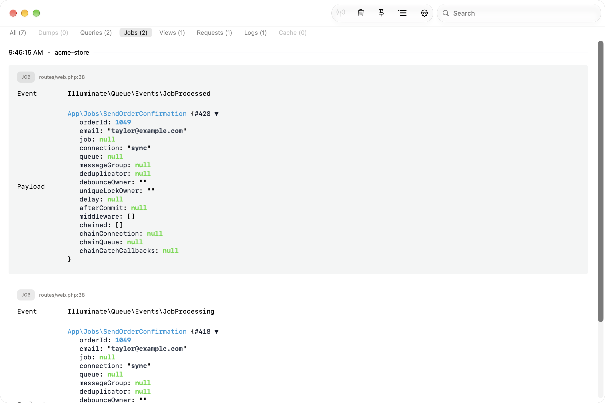
Task: Click orderId value 1049 in #418 payload
Action: [123, 340]
